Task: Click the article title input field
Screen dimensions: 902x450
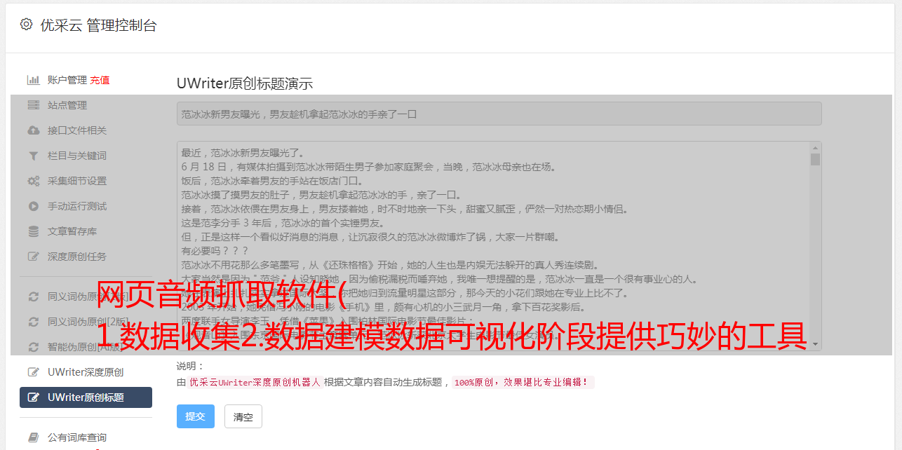Action: click(499, 114)
